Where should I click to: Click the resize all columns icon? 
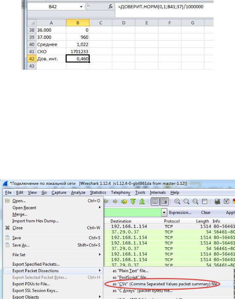click(205, 201)
